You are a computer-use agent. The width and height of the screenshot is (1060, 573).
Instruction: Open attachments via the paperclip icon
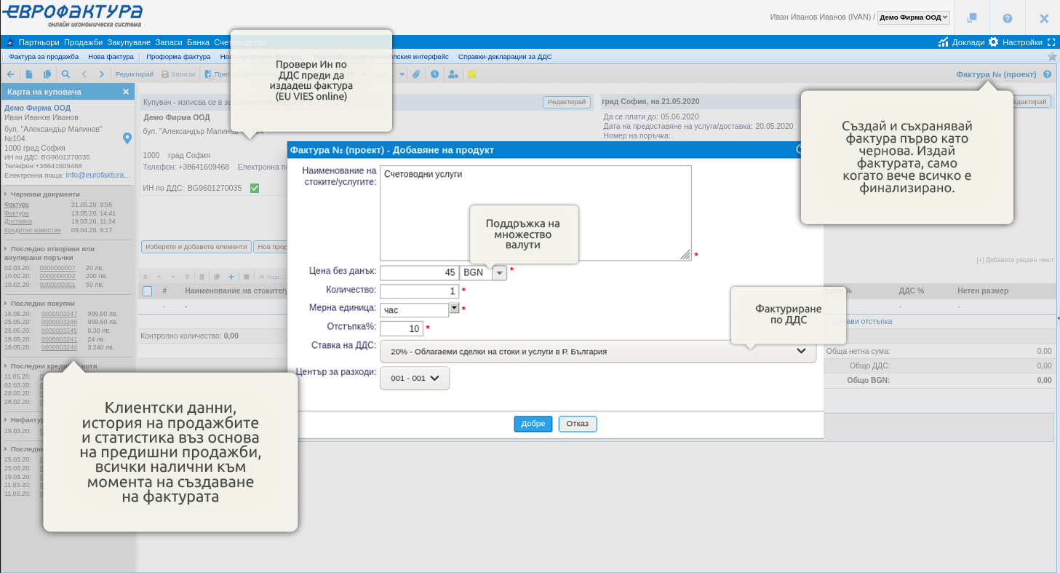click(416, 74)
